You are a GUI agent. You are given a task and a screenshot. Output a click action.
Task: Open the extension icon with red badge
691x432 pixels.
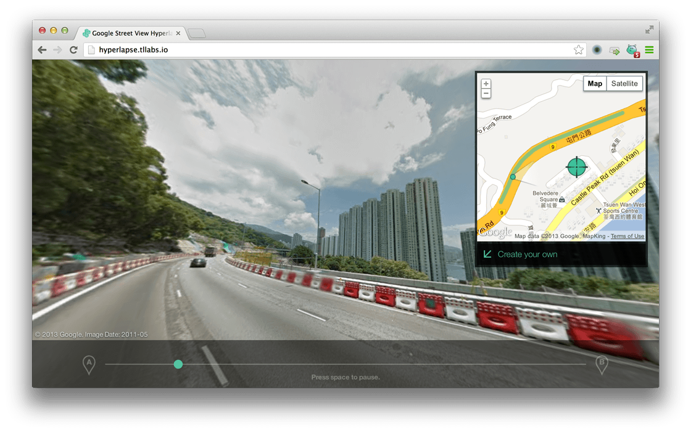pyautogui.click(x=633, y=51)
